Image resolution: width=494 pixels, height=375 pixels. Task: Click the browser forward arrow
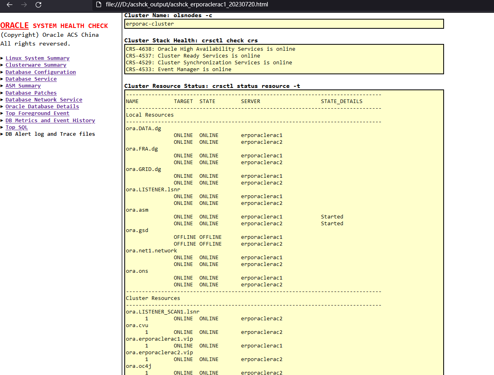24,5
